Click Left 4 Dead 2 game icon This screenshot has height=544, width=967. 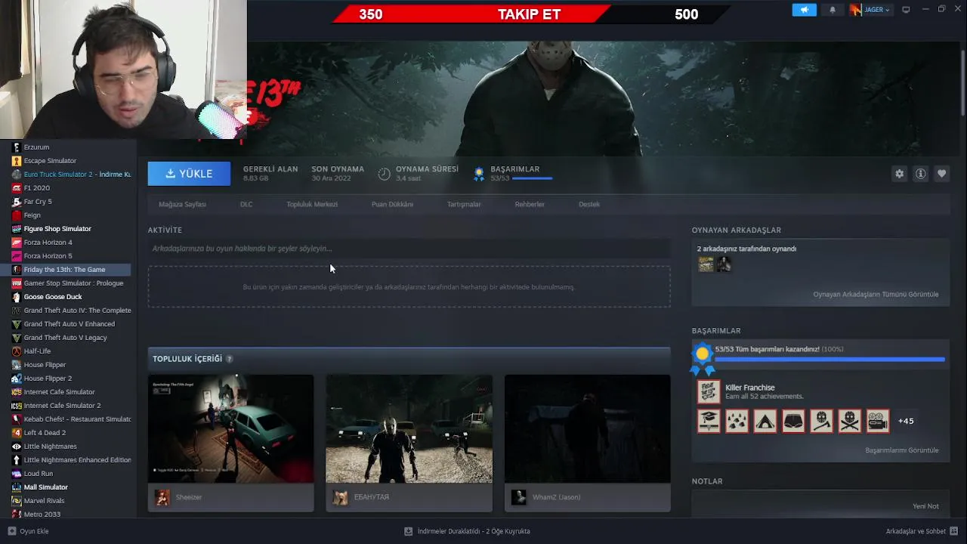[x=17, y=433]
